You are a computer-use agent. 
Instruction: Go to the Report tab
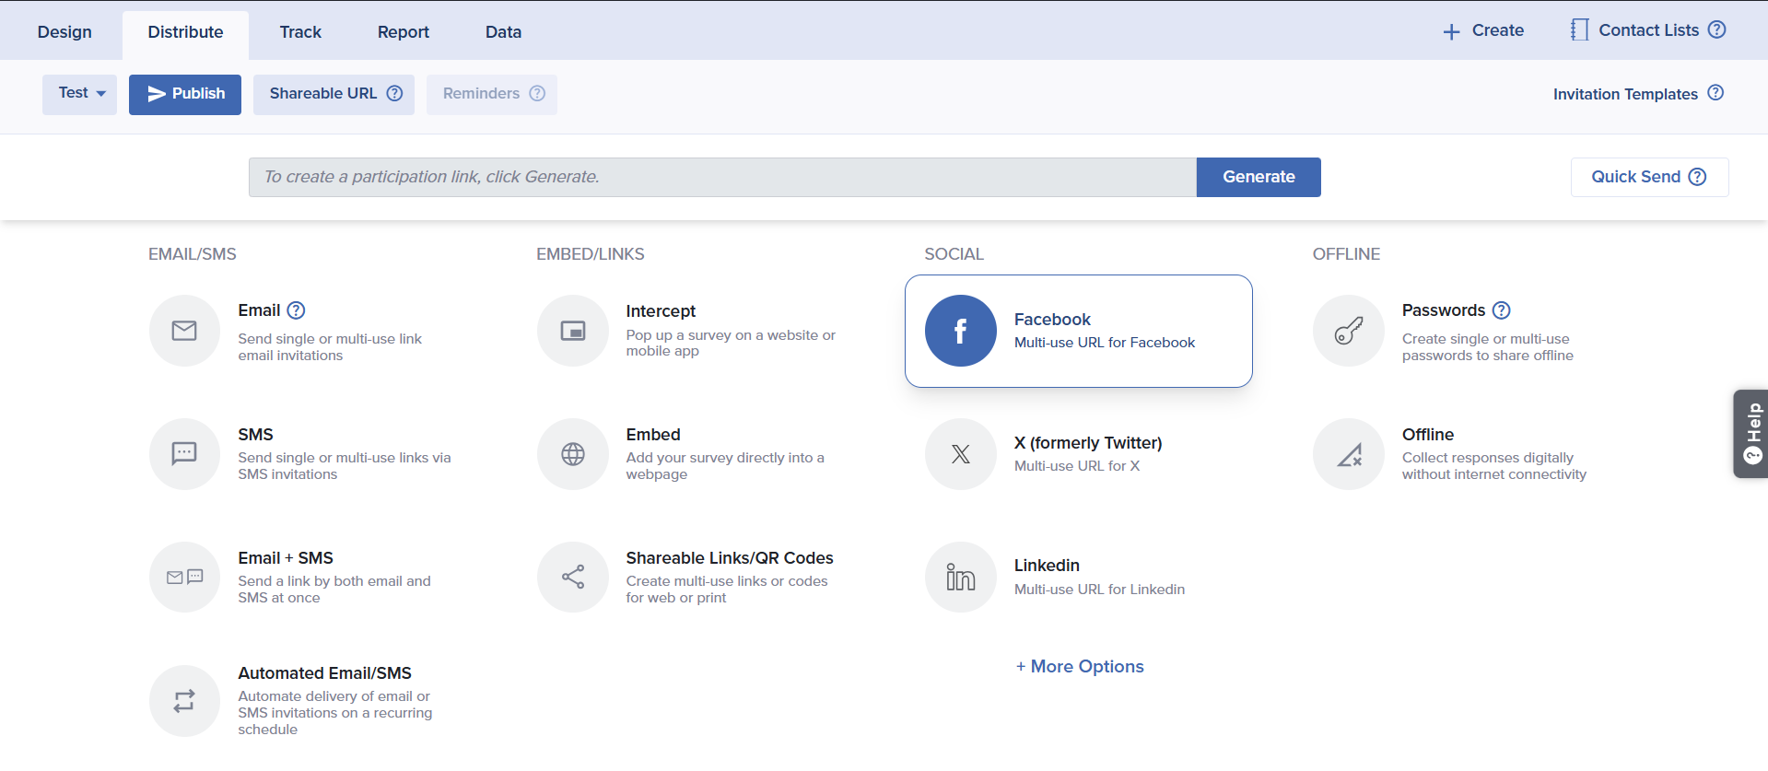[x=403, y=32]
